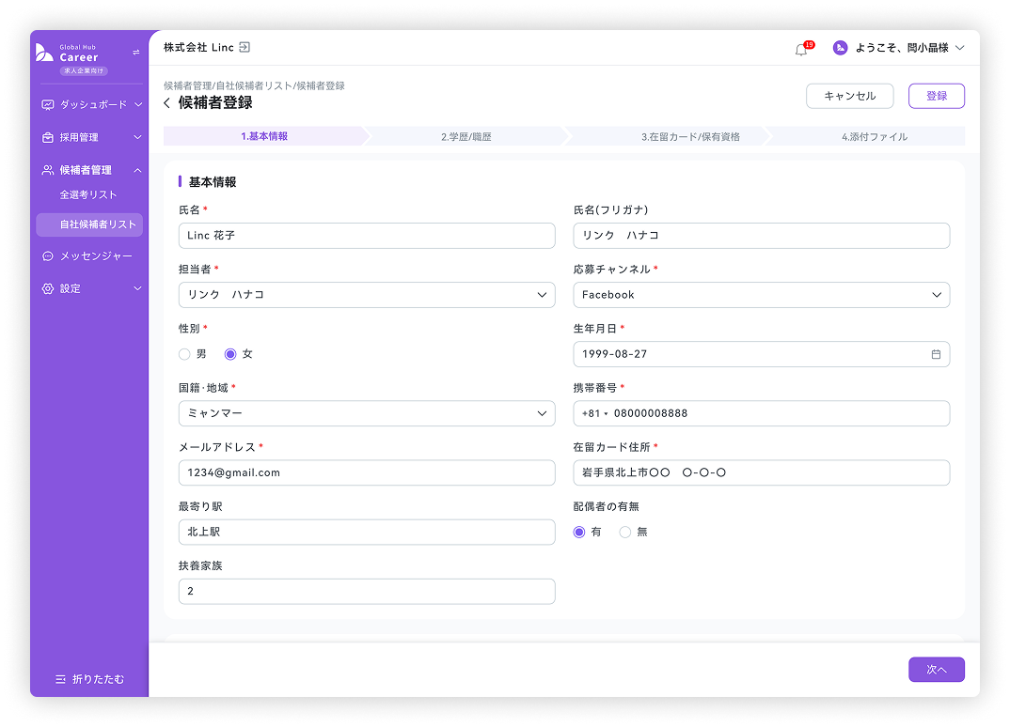Open notifications bell with 19 badge
Image resolution: width=1010 pixels, height=727 pixels.
click(x=802, y=48)
